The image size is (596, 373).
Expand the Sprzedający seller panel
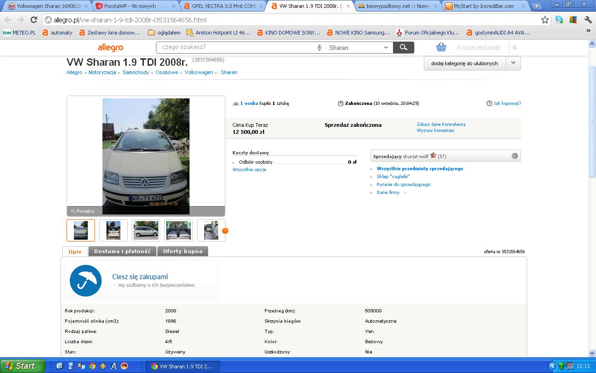(x=515, y=156)
